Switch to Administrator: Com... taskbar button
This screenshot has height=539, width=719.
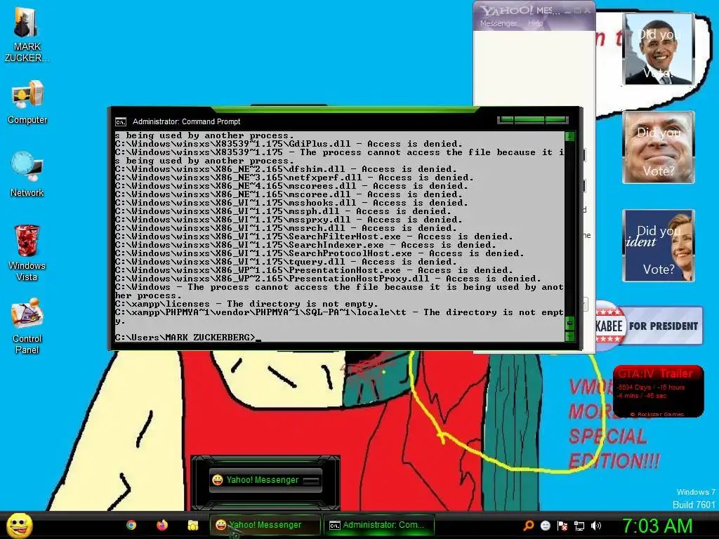coord(380,525)
